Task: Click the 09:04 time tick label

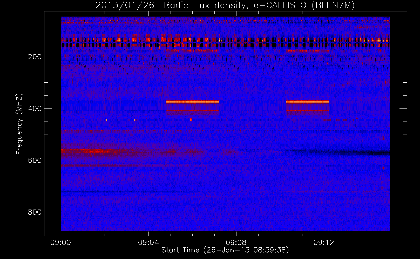Action: tap(148, 243)
